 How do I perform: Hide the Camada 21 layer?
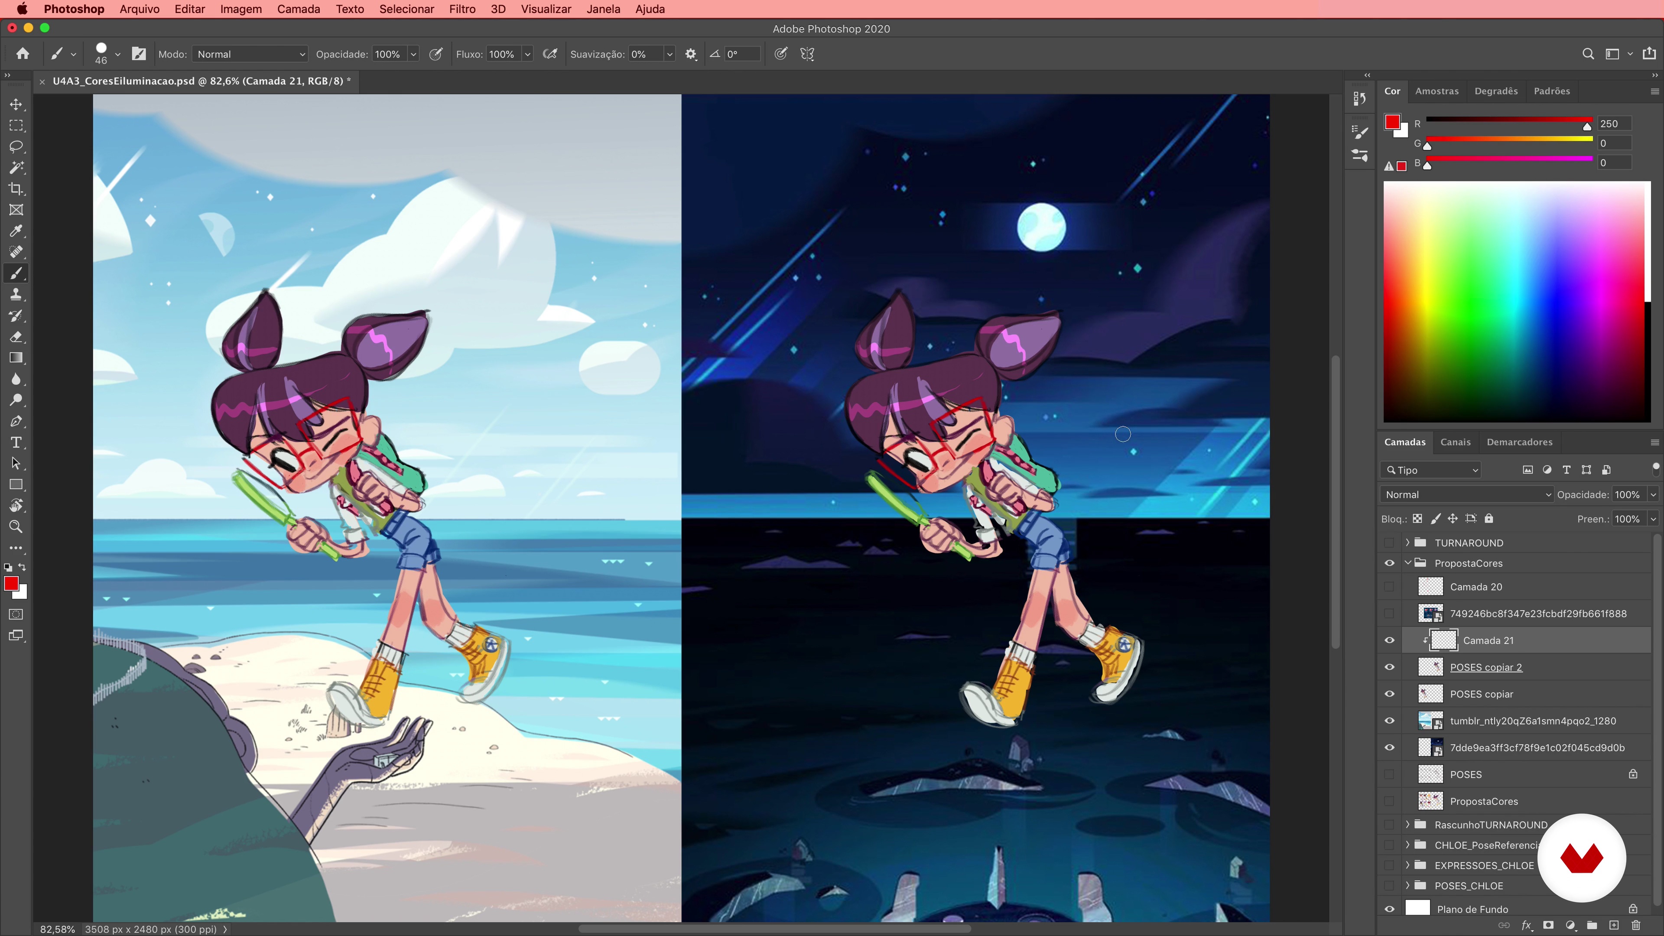pyautogui.click(x=1389, y=641)
